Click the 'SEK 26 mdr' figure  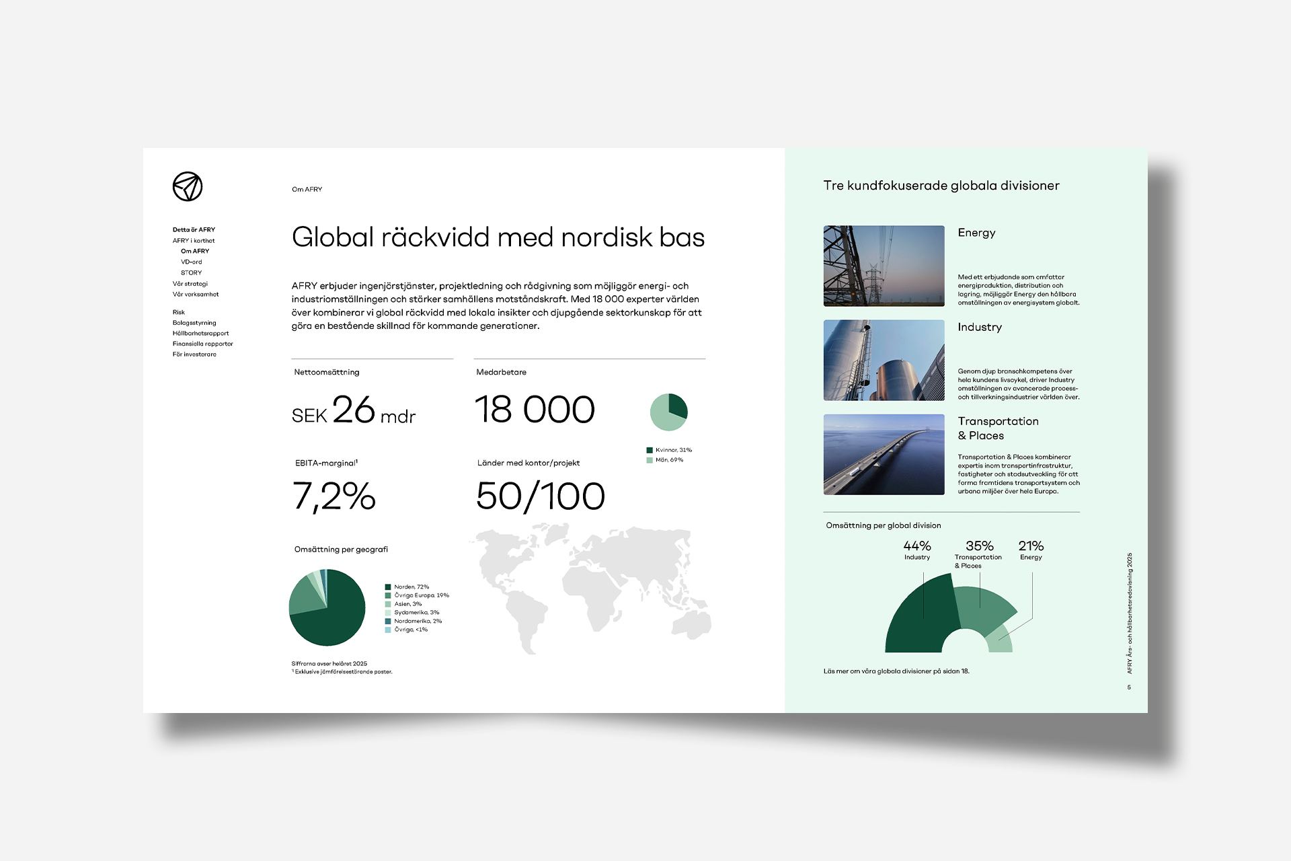(x=354, y=410)
